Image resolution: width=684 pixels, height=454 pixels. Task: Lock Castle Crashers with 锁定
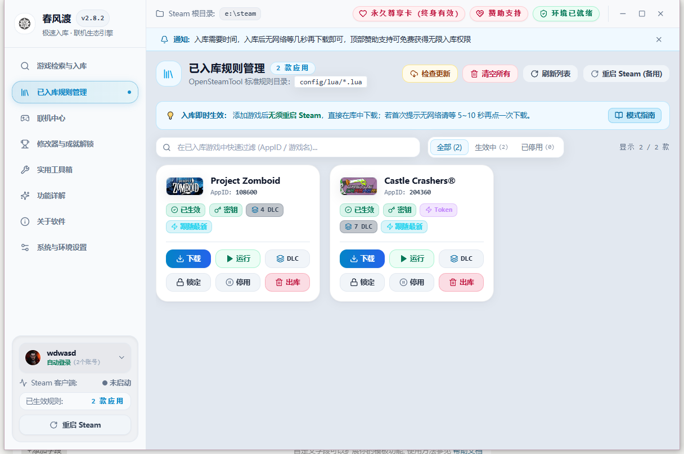pos(362,282)
